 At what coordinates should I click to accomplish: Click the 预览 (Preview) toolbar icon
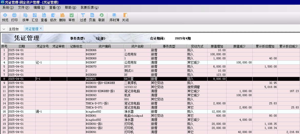click(x=5, y=17)
